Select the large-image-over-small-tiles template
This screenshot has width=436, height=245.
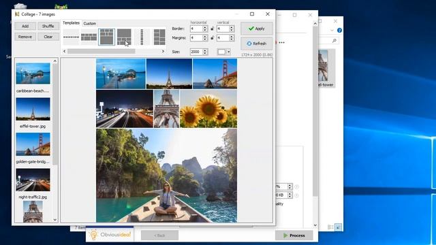point(124,37)
